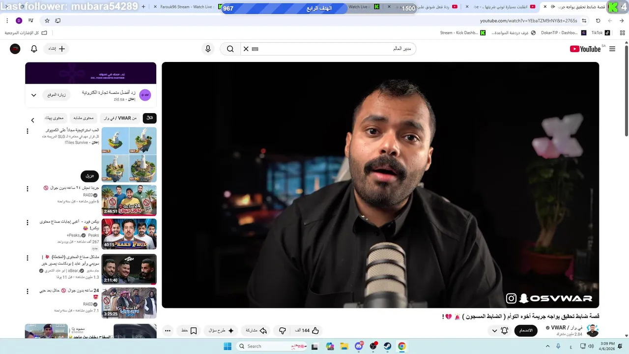Expand the zid.sa ad chevron
This screenshot has height=354, width=629.
pyautogui.click(x=33, y=95)
